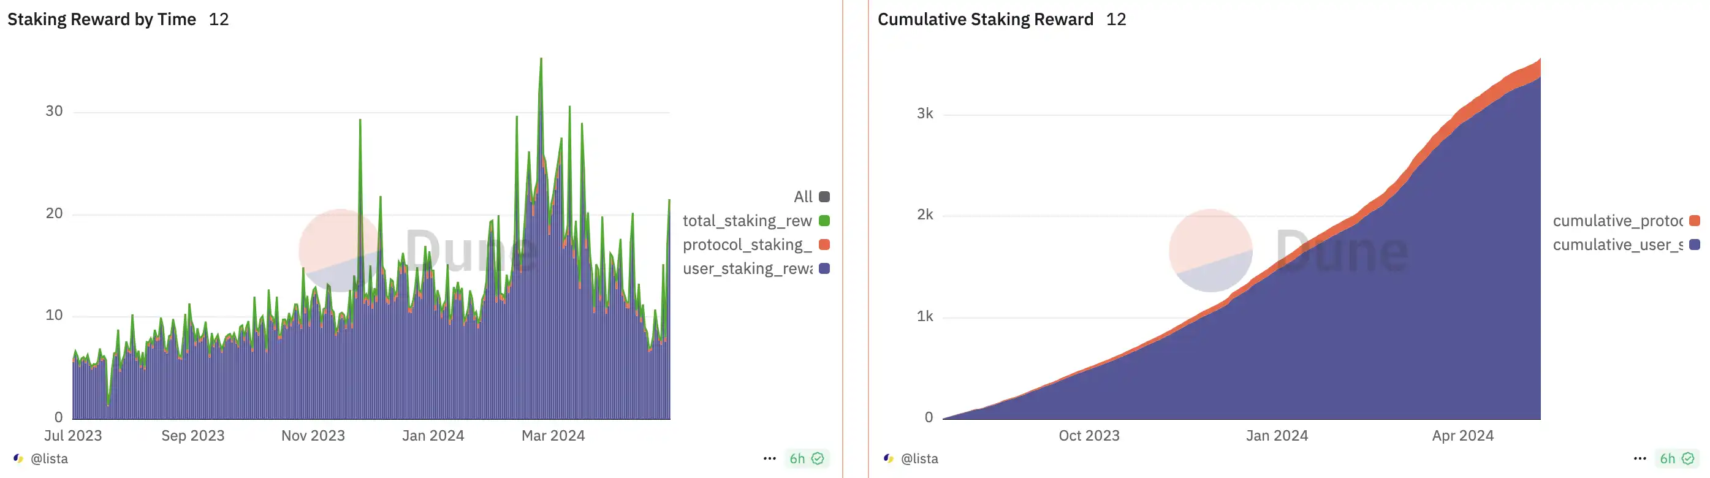The width and height of the screenshot is (1710, 478).
Task: Click the verified checkmark icon on right chart
Action: (1688, 458)
